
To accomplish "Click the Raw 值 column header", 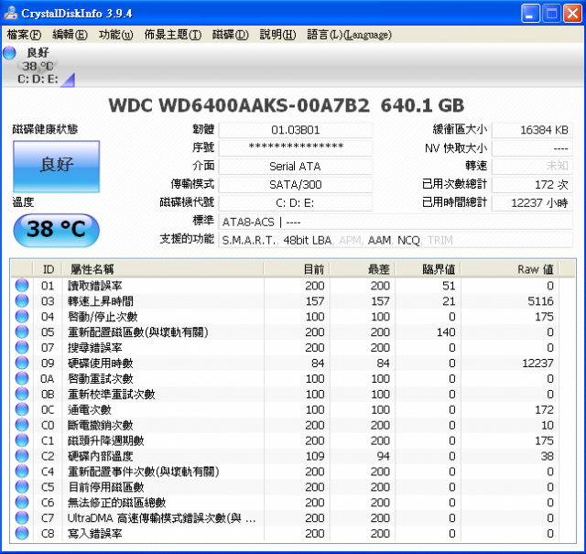I will pos(535,269).
